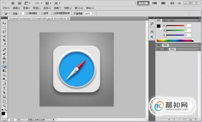202x122 pixels.
Task: Reset default foreground and background colors
Action: 2,110
